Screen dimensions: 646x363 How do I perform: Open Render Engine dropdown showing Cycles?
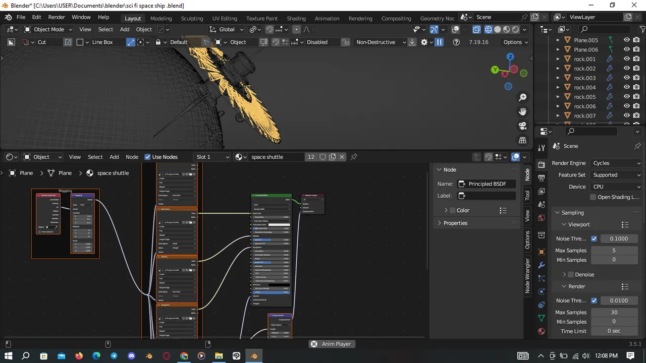(x=616, y=163)
